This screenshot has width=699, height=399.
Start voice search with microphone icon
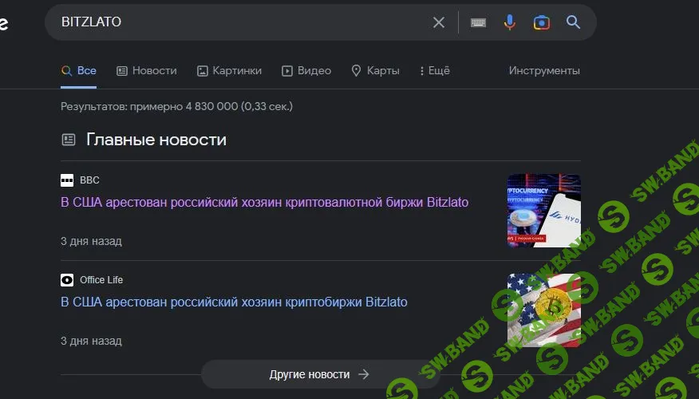coord(509,22)
